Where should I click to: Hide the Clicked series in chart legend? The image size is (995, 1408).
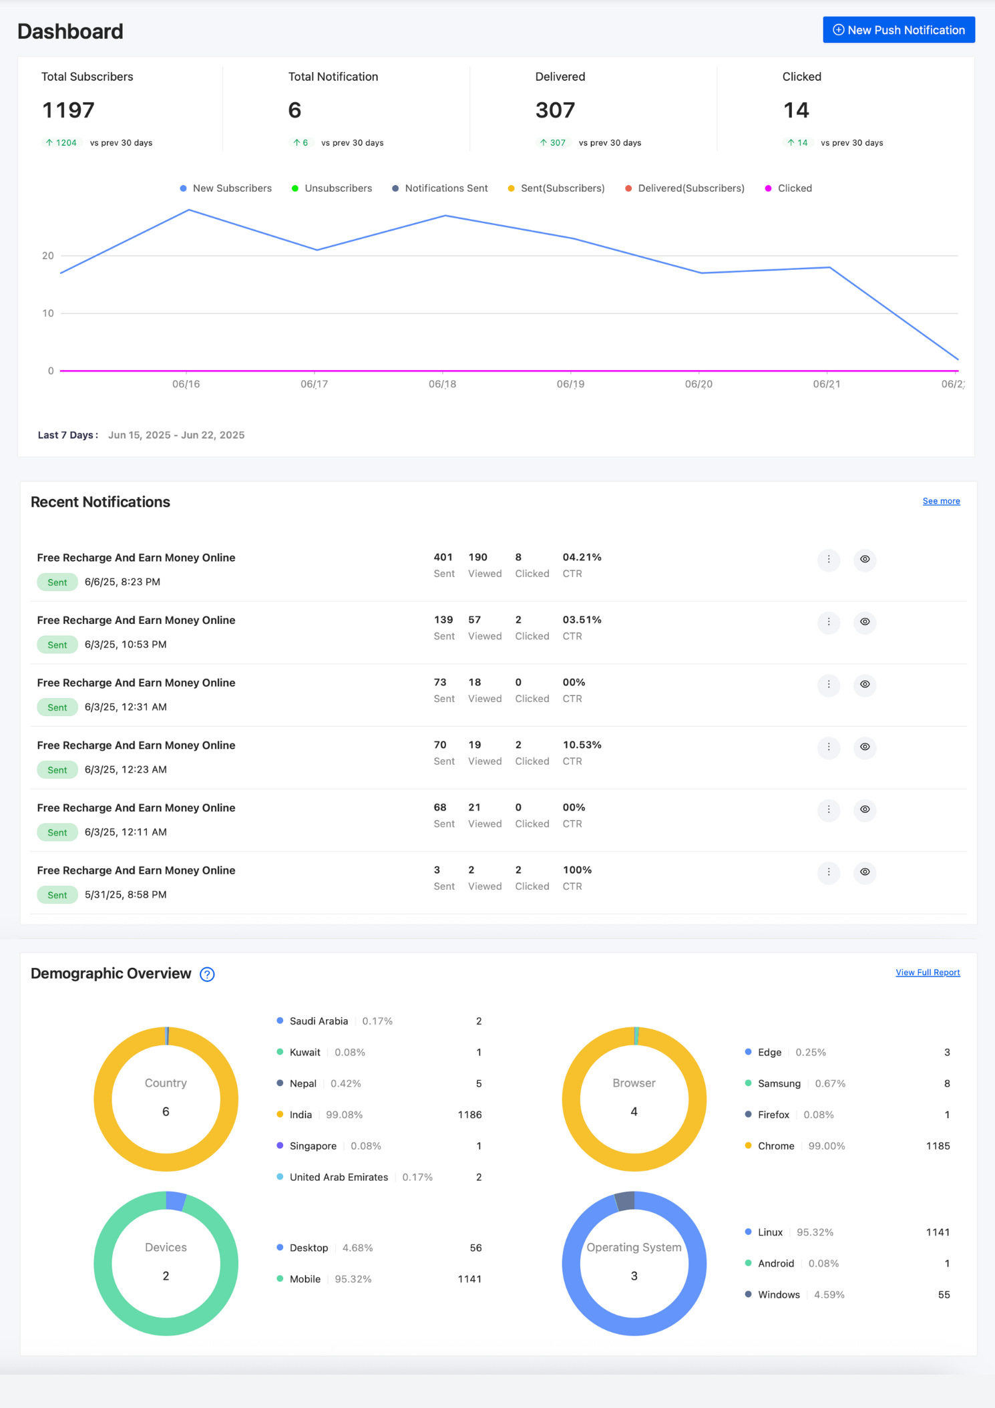click(789, 188)
